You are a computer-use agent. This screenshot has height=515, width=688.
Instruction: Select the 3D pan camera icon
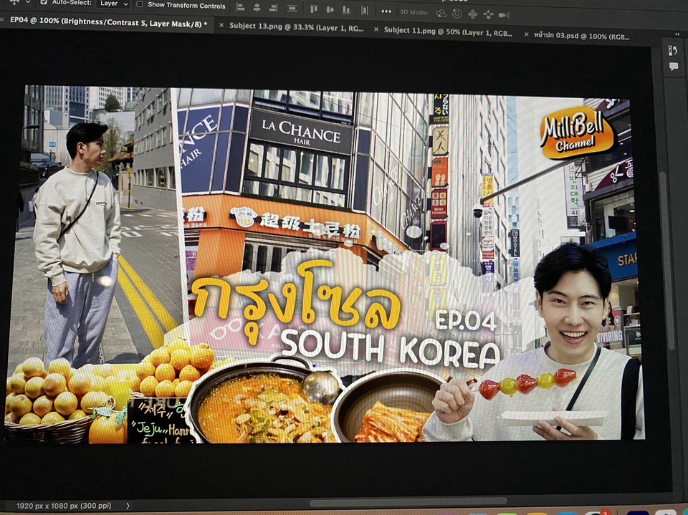click(x=472, y=14)
